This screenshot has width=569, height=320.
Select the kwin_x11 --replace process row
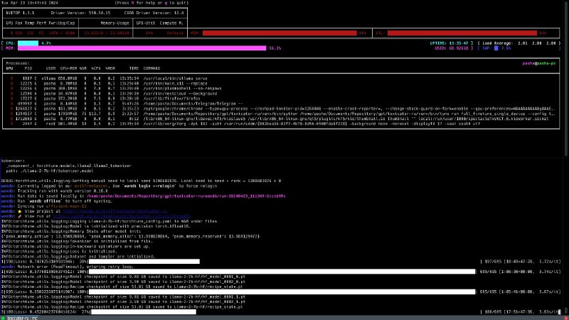coord(281,83)
